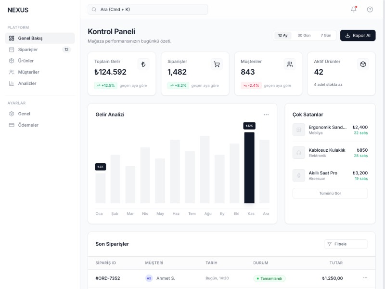Image resolution: width=385 pixels, height=289 pixels.
Task: Click the lira icon in Toplam Gelir card
Action: (143, 64)
